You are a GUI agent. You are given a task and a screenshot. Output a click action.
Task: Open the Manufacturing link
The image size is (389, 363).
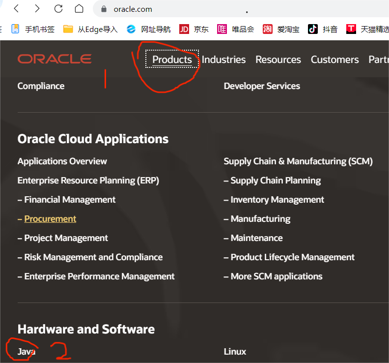pyautogui.click(x=260, y=219)
